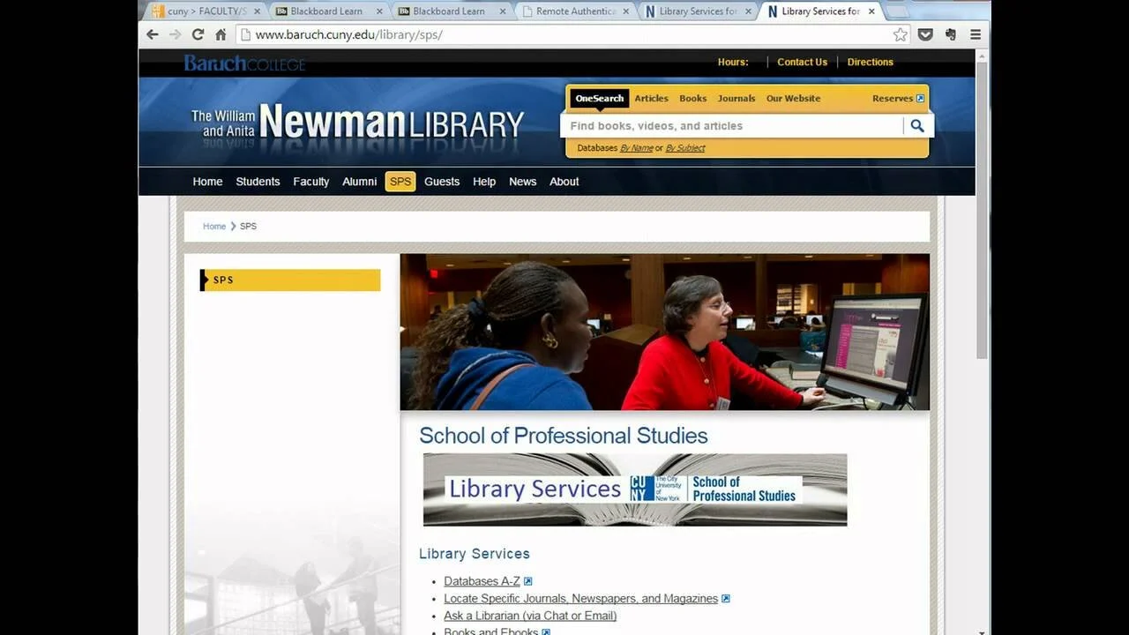Click the page vertical scrollbar thumb
Viewport: 1129px width, 635px height.
coord(982,212)
